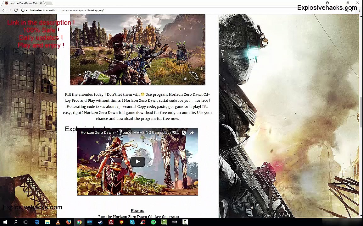This screenshot has height=226, width=363.
Task: Select the Horizon Zero Dawn PS4 browser tab
Action: [x=22, y=3]
